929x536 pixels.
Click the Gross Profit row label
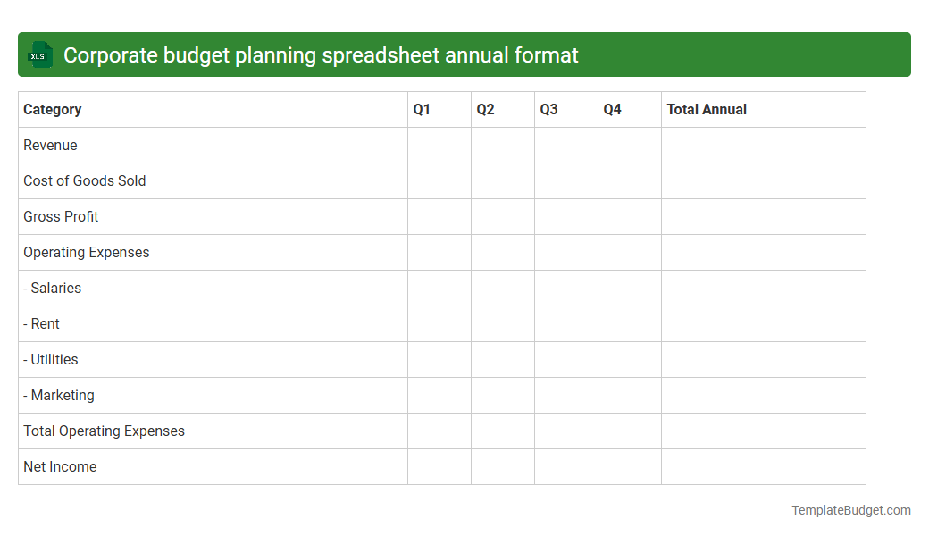(61, 216)
